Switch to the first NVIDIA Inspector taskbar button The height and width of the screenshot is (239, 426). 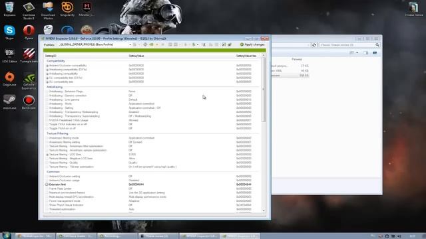click(200, 236)
